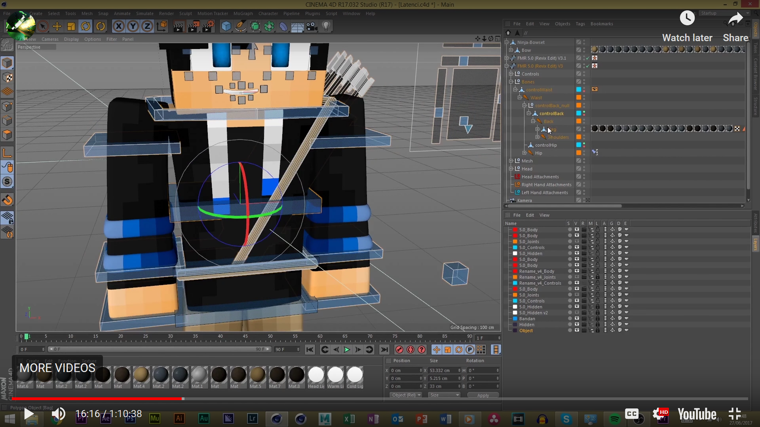760x427 pixels.
Task: Toggle render clapper of Rename_v4_Controls layer
Action: coord(584,283)
